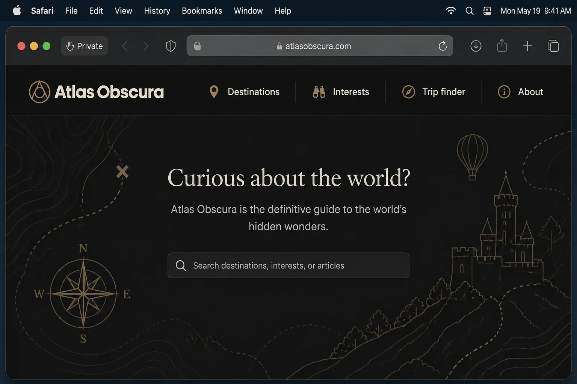Click the Destinations map pin icon
The width and height of the screenshot is (577, 384).
point(214,92)
